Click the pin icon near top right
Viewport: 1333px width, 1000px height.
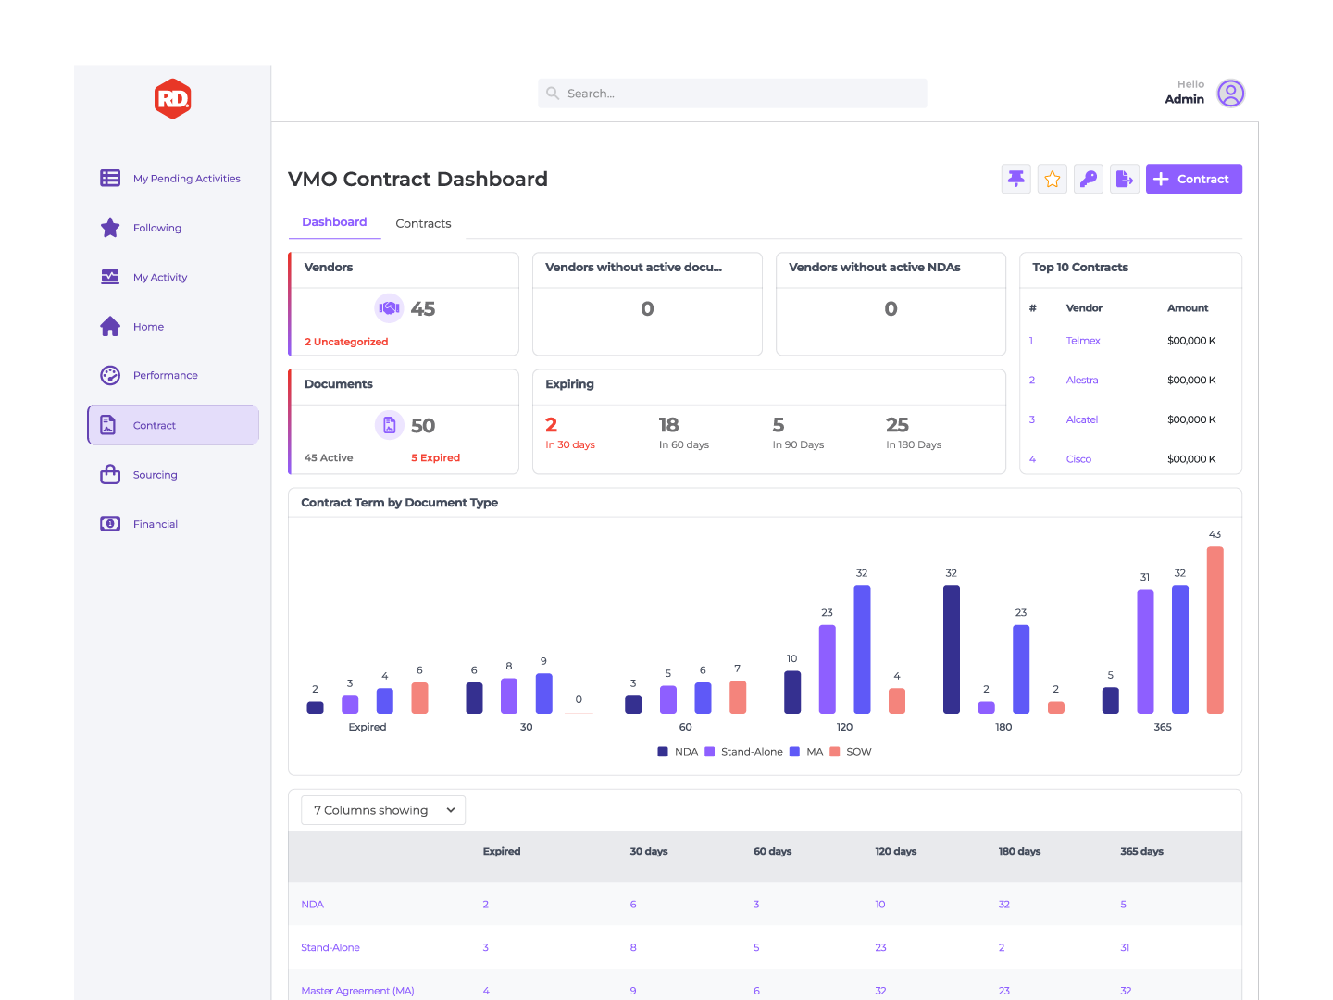tap(1015, 179)
